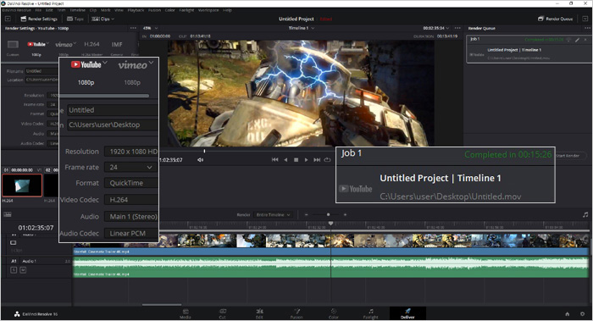Switch to the Deliver page

point(407,313)
